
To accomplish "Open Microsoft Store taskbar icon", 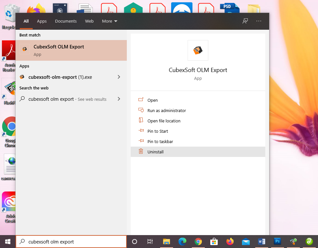I will pos(214,242).
